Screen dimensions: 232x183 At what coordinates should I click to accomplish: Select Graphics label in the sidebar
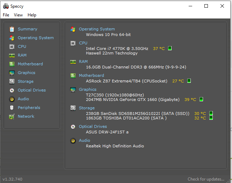coord(27,73)
